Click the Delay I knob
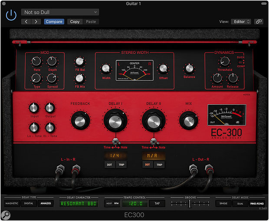Screen dimensions: 269x221 [115, 121]
